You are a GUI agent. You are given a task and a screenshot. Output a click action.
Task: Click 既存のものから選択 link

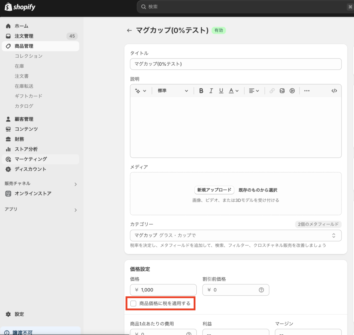[x=258, y=190]
